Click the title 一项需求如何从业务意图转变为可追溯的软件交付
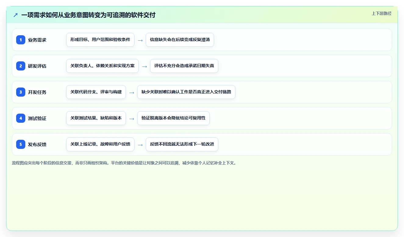The height and width of the screenshot is (237, 404). tap(88, 15)
